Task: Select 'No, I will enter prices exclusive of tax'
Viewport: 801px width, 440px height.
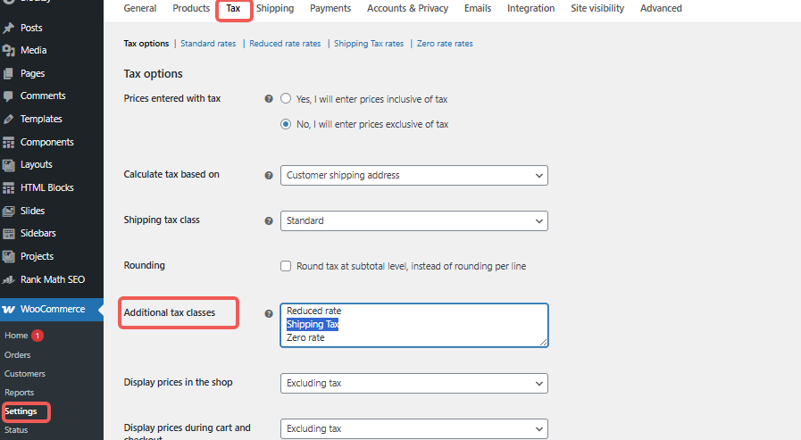Action: (286, 125)
